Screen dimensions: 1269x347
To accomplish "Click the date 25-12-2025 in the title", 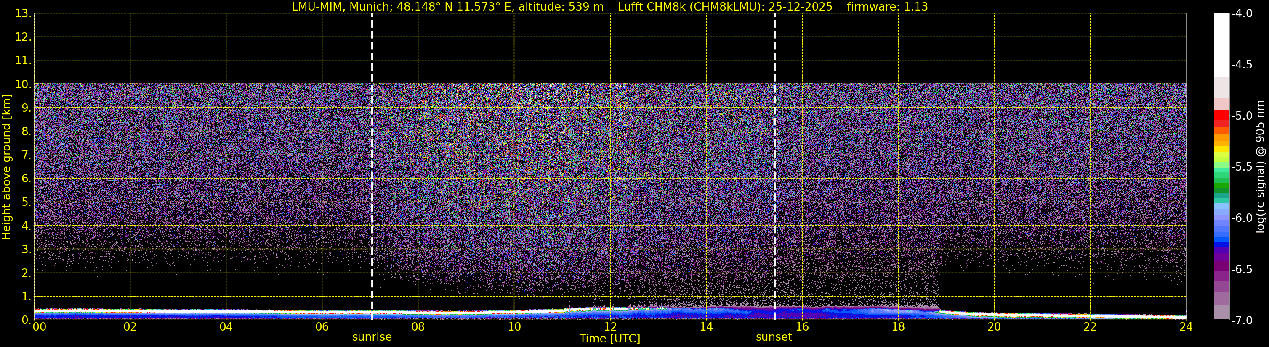I will coord(800,7).
